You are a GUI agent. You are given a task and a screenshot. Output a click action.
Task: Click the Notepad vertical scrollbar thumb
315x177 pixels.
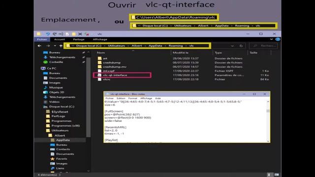pyautogui.click(x=268, y=111)
